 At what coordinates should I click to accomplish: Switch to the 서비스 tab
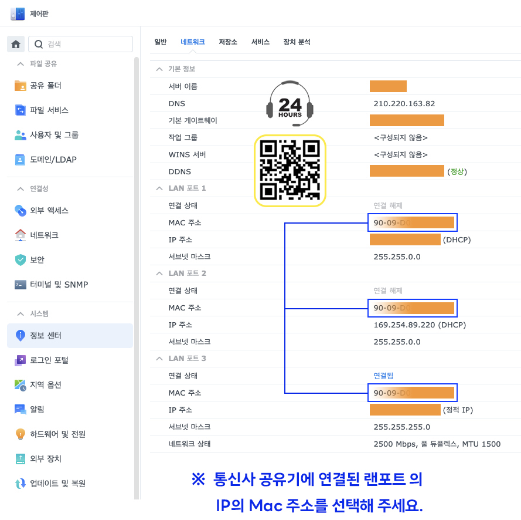click(x=260, y=42)
